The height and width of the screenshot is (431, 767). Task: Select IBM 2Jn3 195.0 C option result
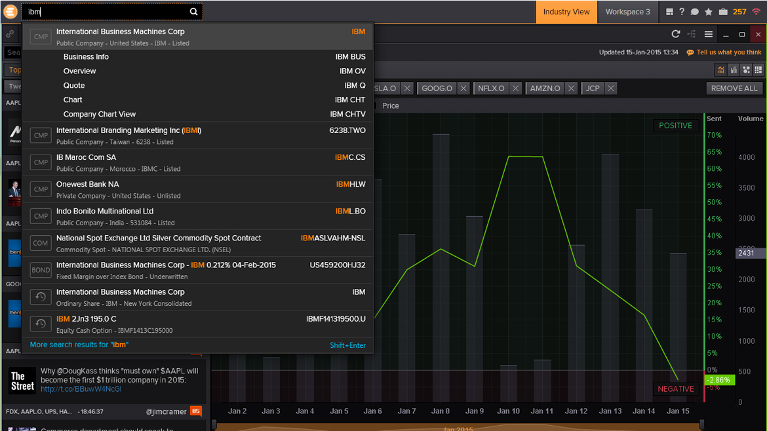197,324
